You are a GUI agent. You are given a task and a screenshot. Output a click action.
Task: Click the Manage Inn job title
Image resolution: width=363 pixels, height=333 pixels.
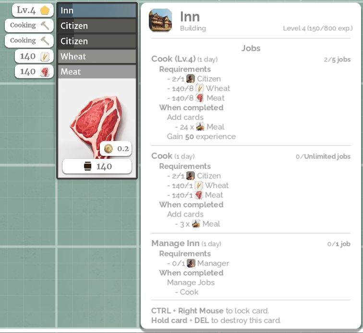[175, 243]
